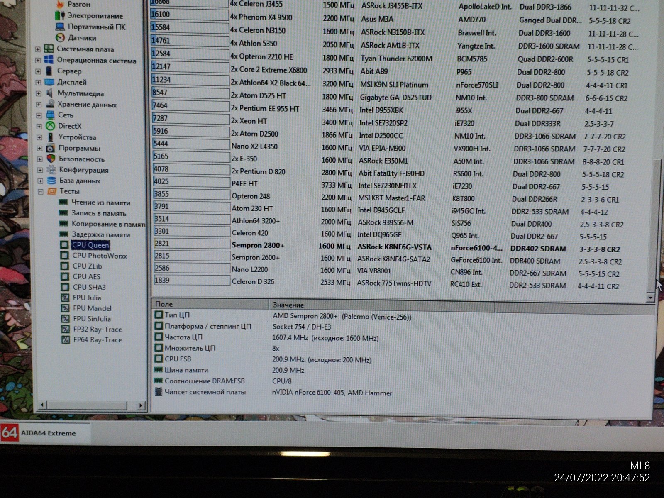Click the results list down scroll arrow
Screen dimensions: 664x498
point(650,298)
